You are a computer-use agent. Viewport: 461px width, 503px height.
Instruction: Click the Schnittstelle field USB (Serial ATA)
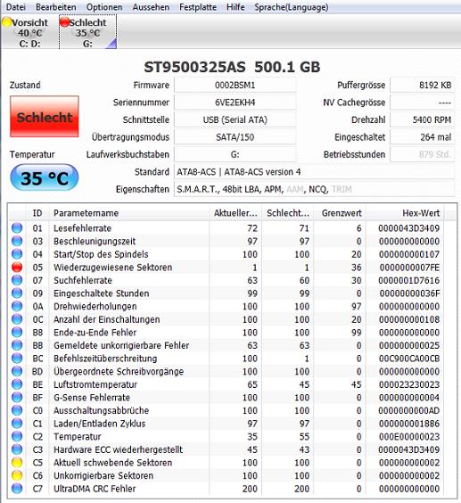pyautogui.click(x=235, y=120)
